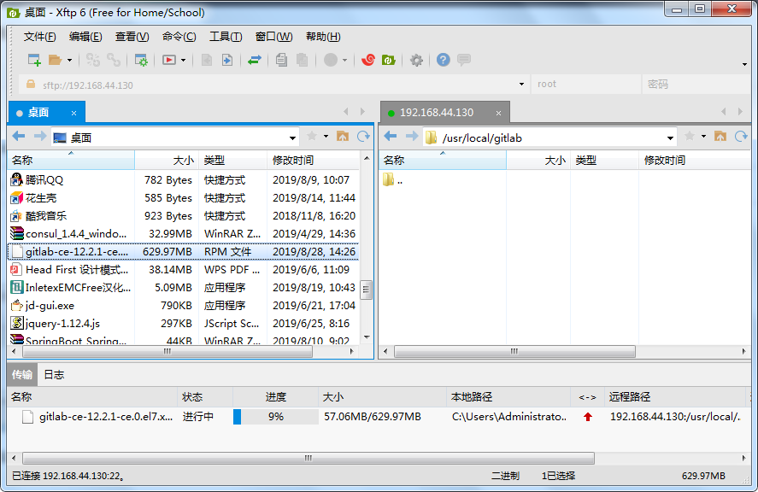The image size is (758, 492).
Task: Close the 192.168.44.130 tab
Action: point(498,113)
